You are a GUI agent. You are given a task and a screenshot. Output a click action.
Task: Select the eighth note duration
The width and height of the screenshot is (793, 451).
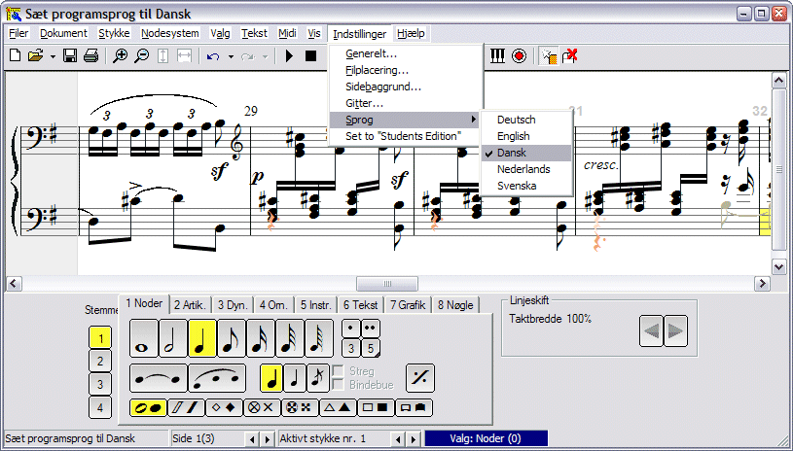coord(232,338)
